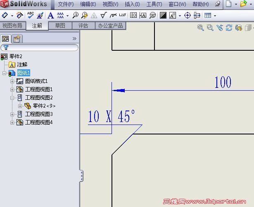Select the 图纸1 sheet node
Image resolution: width=254 pixels, height=207 pixels.
point(24,73)
